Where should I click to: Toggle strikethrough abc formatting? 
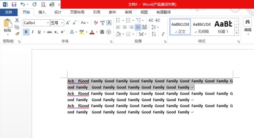point(49,32)
